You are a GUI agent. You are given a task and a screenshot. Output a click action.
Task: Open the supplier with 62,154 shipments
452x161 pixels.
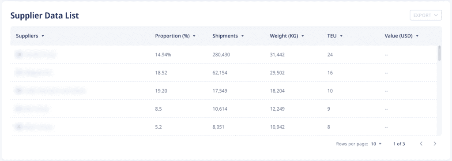pyautogui.click(x=224, y=73)
